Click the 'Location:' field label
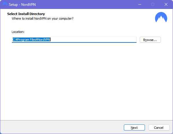This screenshot has width=173, height=134. tap(18, 32)
